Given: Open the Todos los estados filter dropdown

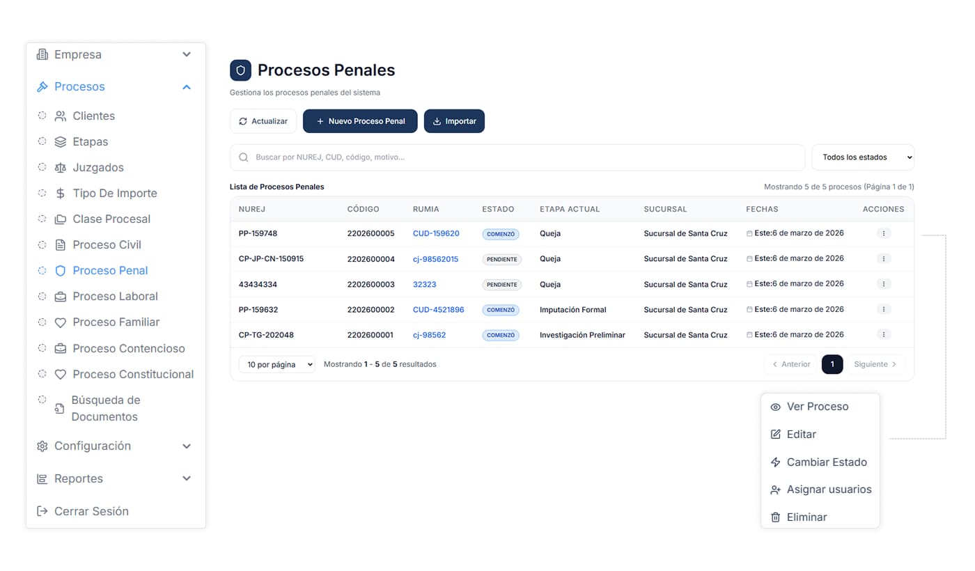Looking at the screenshot, I should pos(863,157).
